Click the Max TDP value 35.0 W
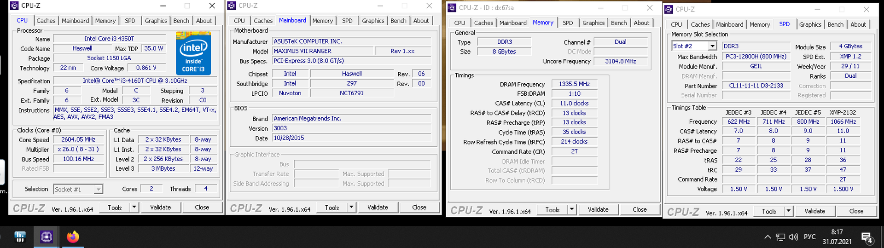This screenshot has width=884, height=248. click(x=153, y=48)
